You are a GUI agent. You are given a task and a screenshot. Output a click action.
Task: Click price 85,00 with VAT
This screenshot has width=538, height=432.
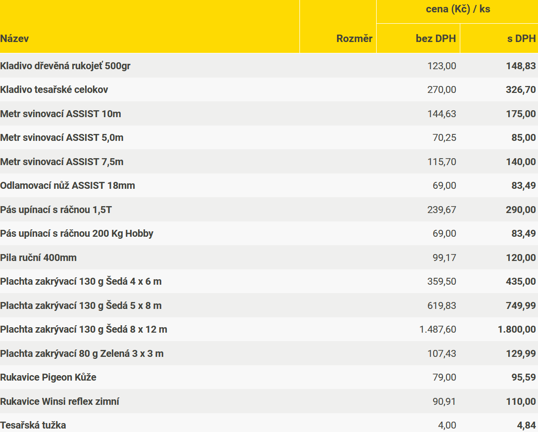tap(524, 138)
